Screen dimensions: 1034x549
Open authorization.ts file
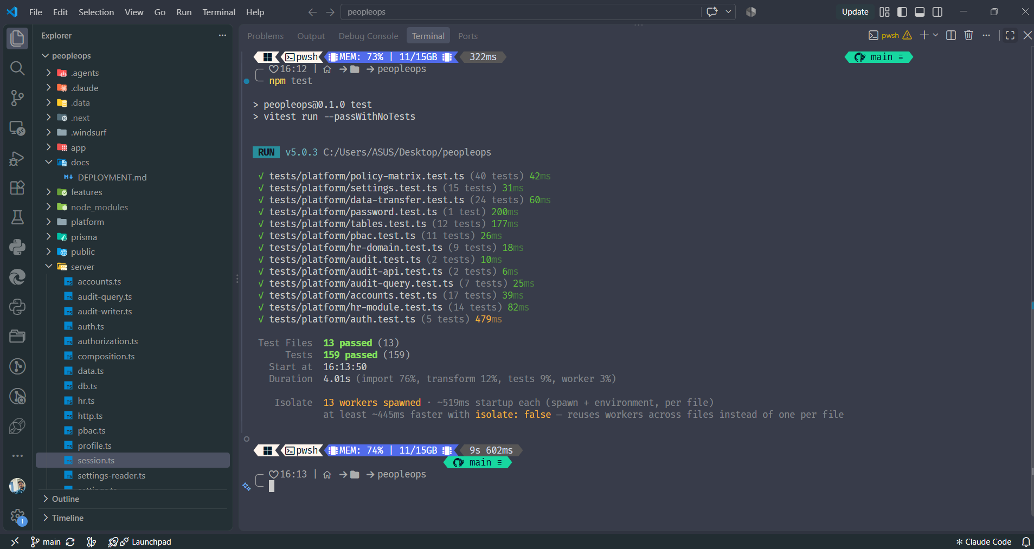tap(133, 341)
